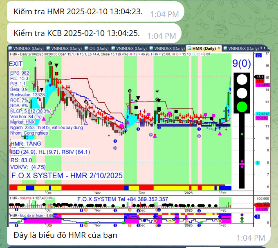Click the 'KLCP: 5.612 (38.3%)' line

pos(31,111)
